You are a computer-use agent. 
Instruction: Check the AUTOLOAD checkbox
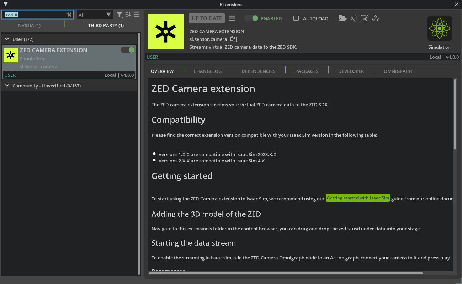tap(296, 18)
